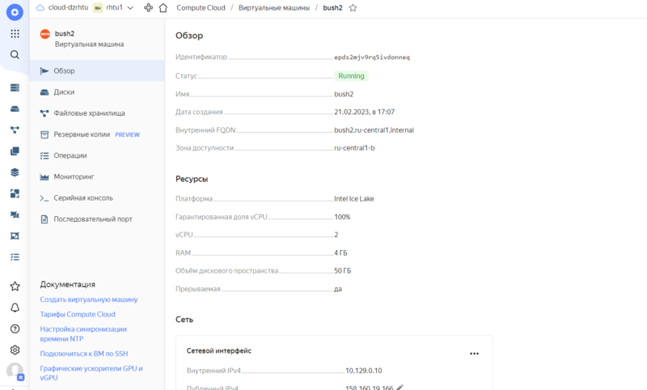Open Серийная консоль section

point(97,198)
